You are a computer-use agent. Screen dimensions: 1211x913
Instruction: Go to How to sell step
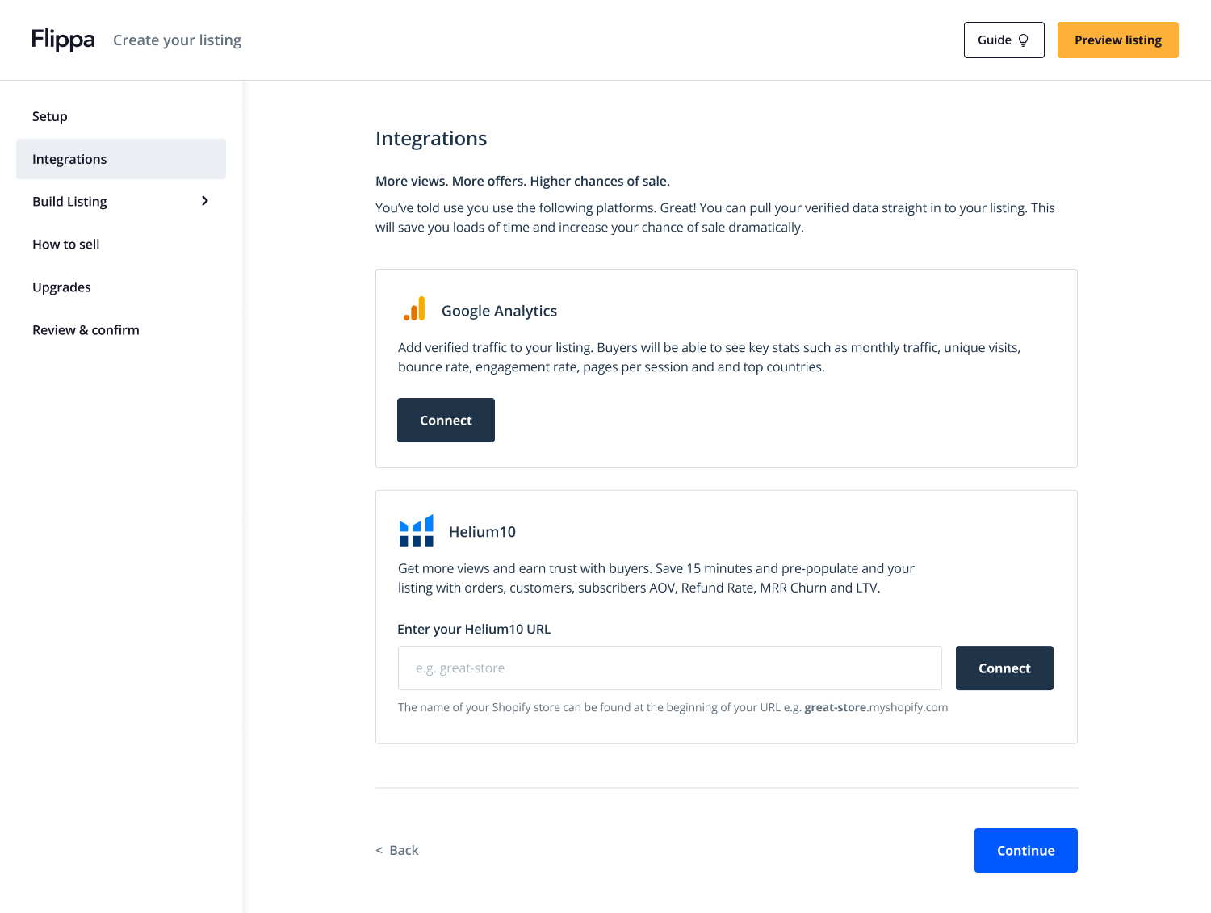coord(66,245)
